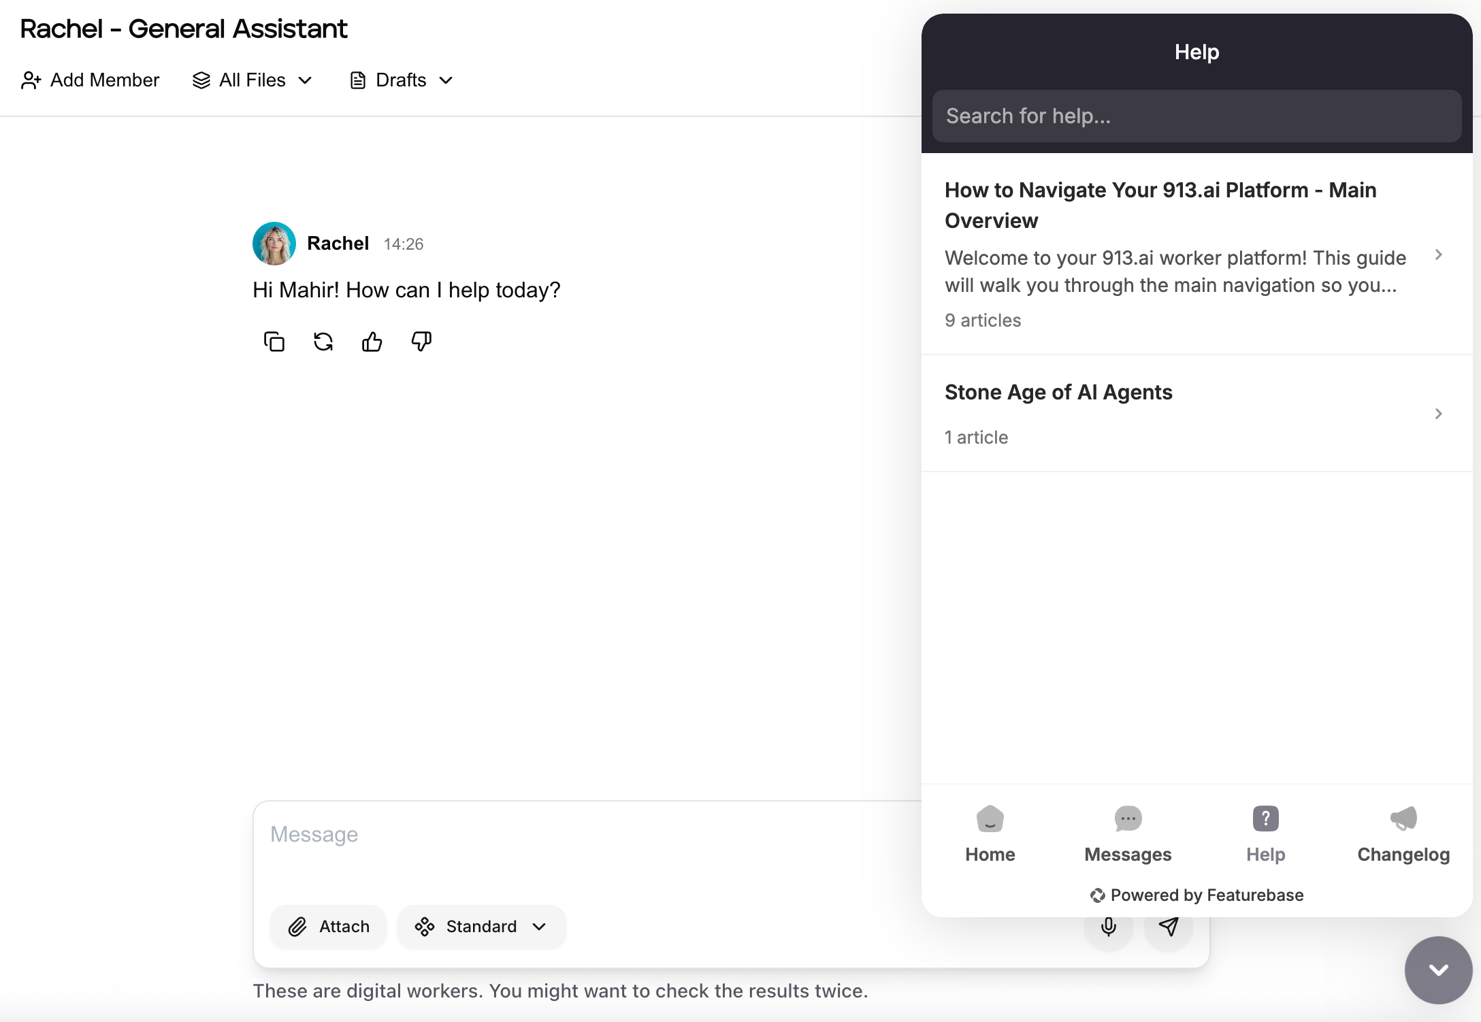Click the Add Member button
Viewport: 1481px width, 1022px height.
click(x=91, y=80)
